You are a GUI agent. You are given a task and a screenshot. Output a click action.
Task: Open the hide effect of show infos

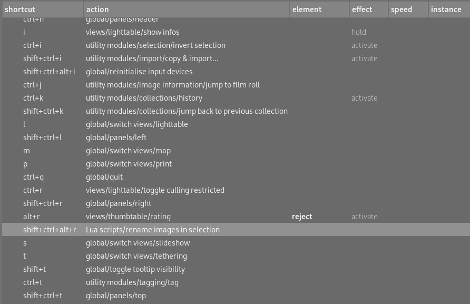[x=359, y=32]
